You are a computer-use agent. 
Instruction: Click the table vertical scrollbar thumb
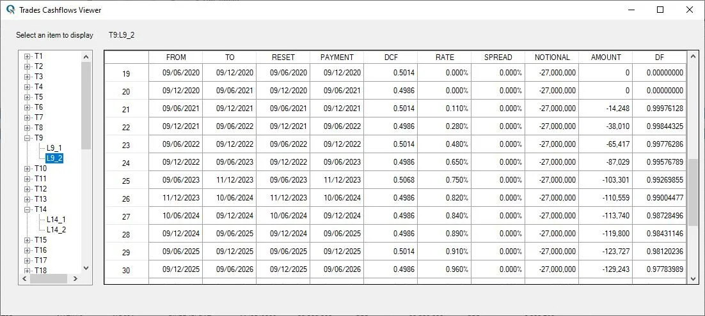(693, 192)
